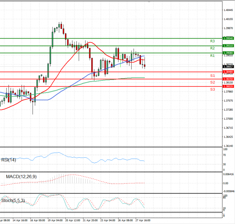Click the 23 Apr 04:00 time label
235x224 pixels.
coord(108,220)
